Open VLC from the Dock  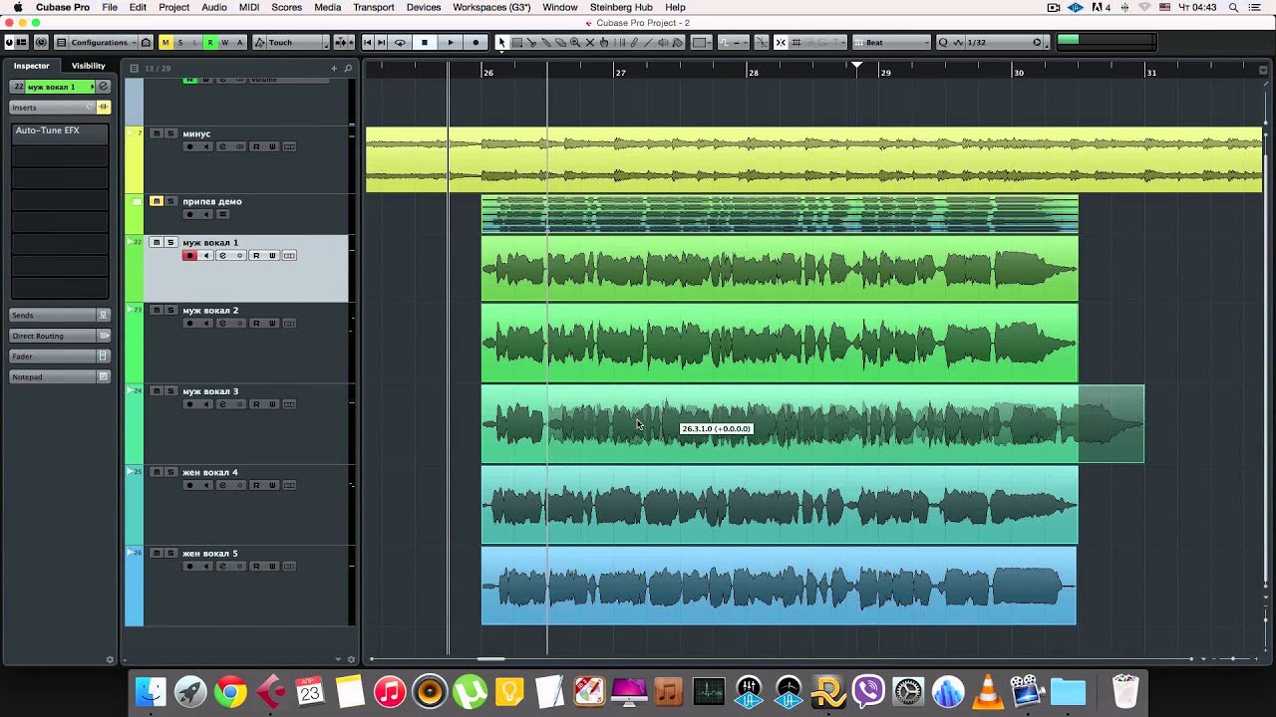988,692
